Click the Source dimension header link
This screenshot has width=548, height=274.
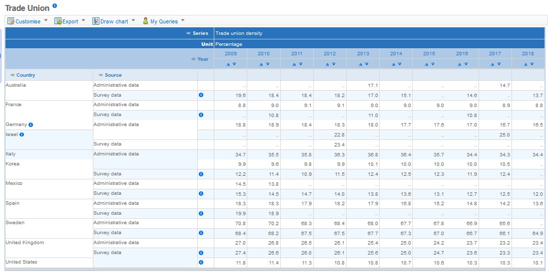(x=113, y=75)
